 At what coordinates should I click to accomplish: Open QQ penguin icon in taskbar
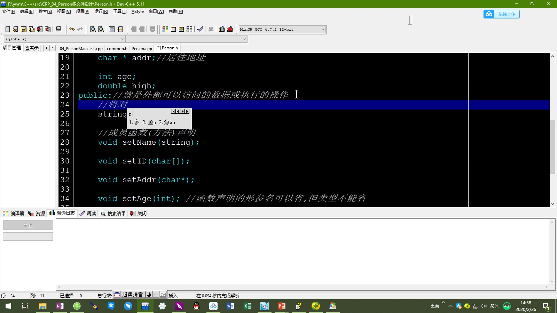[x=196, y=306]
